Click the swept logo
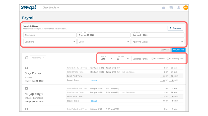 [x=29, y=7]
